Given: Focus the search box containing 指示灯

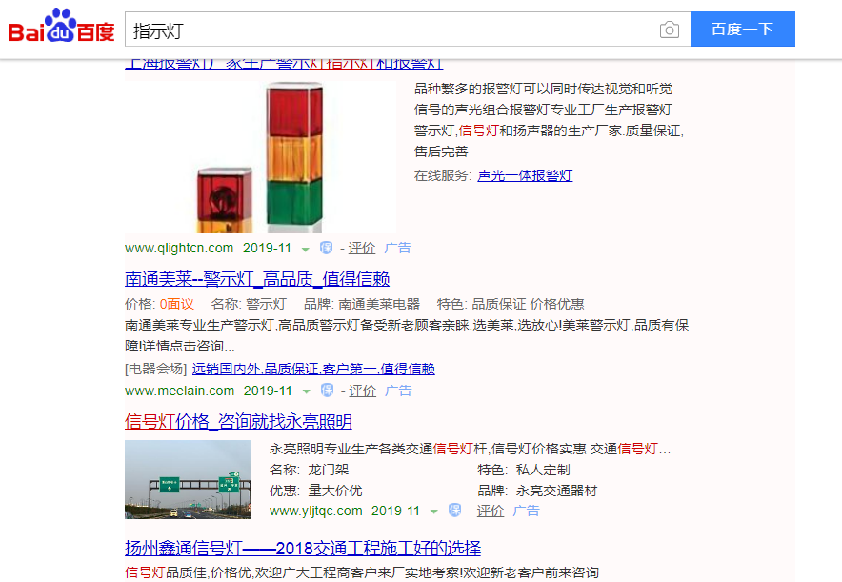Looking at the screenshot, I should click(x=391, y=29).
